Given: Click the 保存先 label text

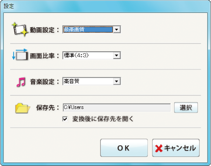Looking at the screenshot, I should (46, 108).
